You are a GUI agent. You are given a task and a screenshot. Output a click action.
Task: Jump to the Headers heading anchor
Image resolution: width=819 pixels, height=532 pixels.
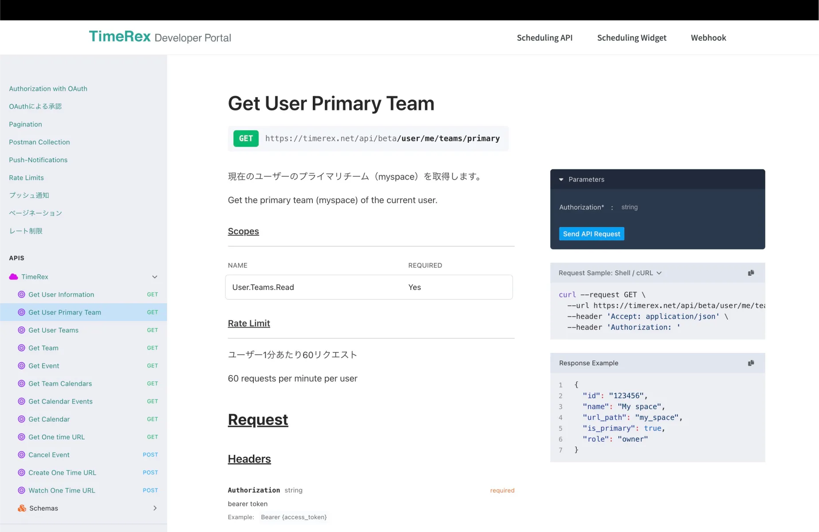tap(249, 459)
